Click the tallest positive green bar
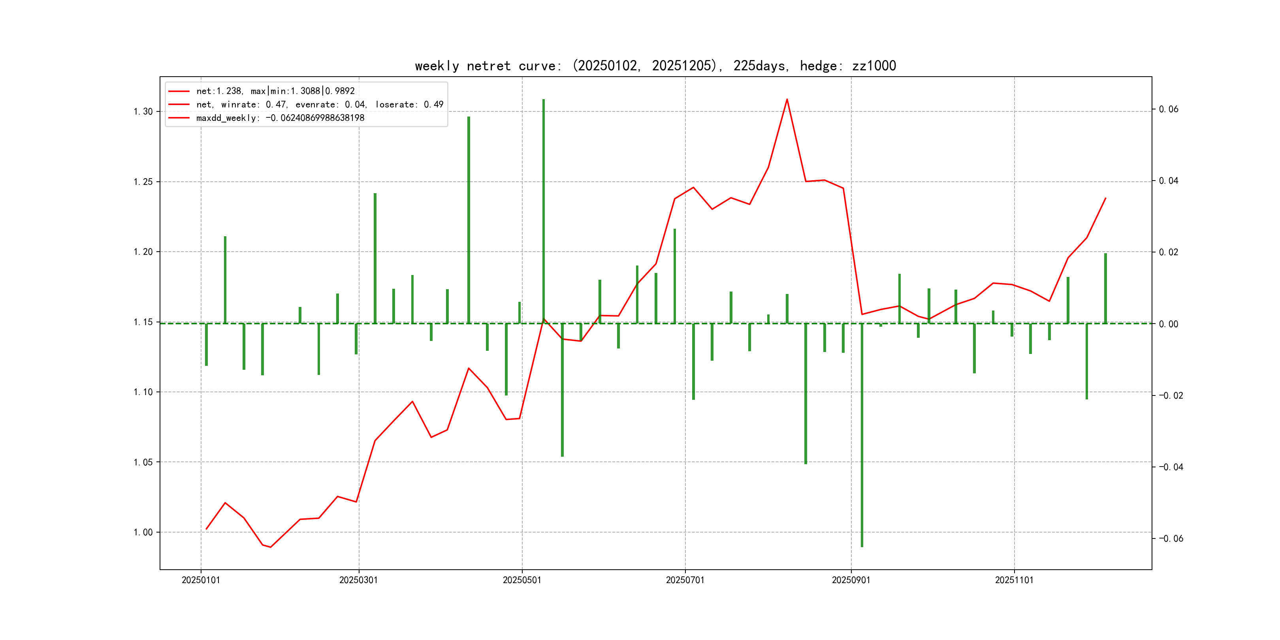1280x640 pixels. [x=544, y=209]
